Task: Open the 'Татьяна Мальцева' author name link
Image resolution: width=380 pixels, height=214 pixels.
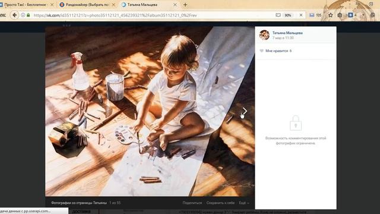Action: (287, 33)
